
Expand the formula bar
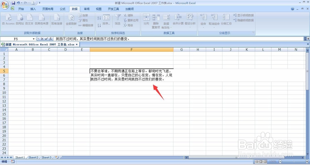(x=308, y=39)
